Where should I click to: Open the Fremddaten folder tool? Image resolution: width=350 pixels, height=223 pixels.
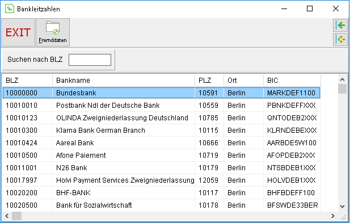[53, 32]
